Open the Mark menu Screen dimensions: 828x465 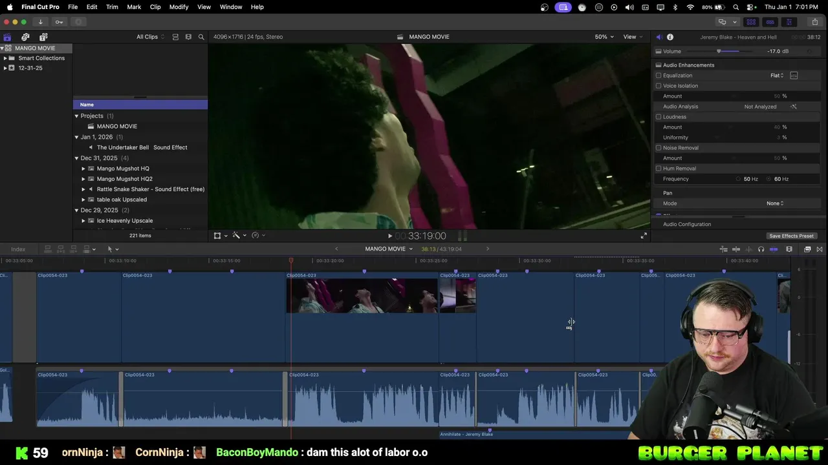point(134,7)
